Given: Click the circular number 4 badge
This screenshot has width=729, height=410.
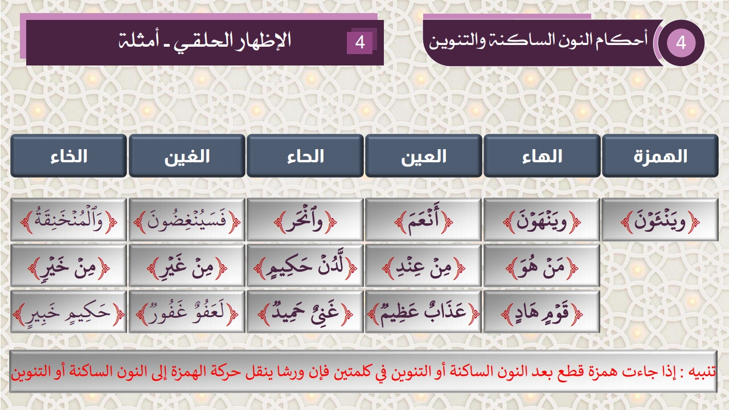Looking at the screenshot, I should pos(681,43).
